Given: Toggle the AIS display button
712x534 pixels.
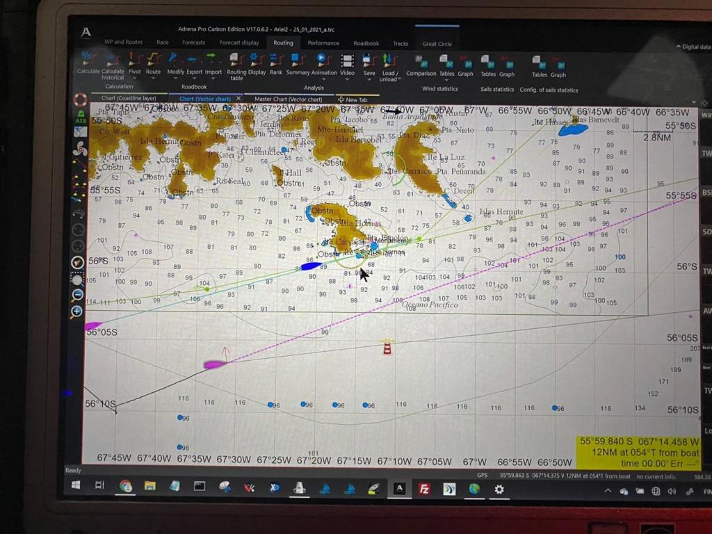Looking at the screenshot, I should (x=81, y=117).
